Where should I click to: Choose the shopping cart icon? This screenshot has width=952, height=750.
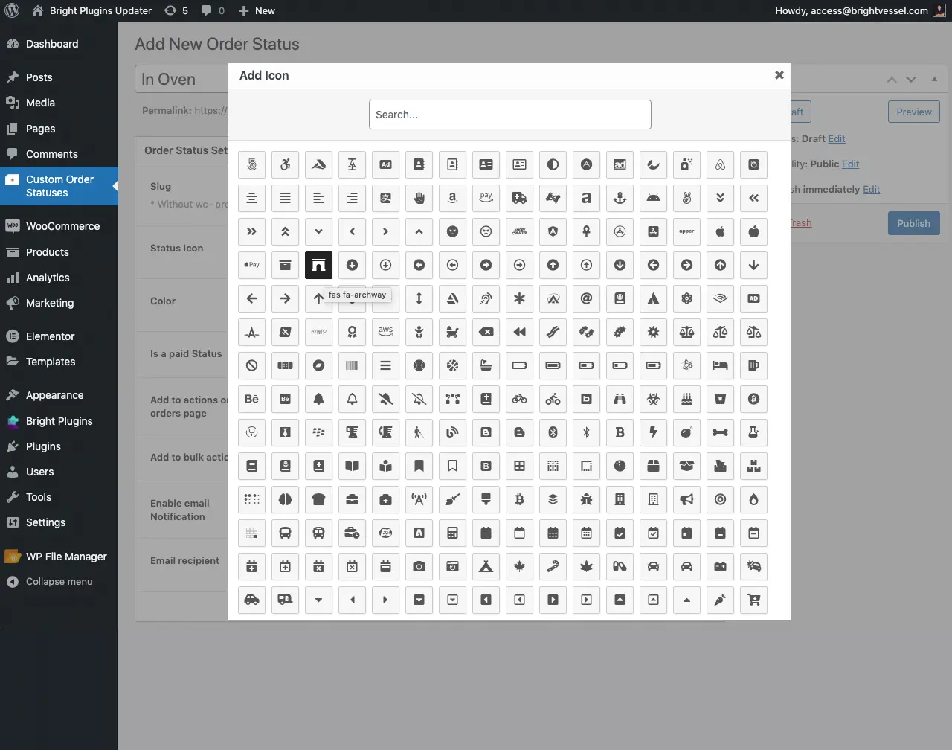coord(753,600)
